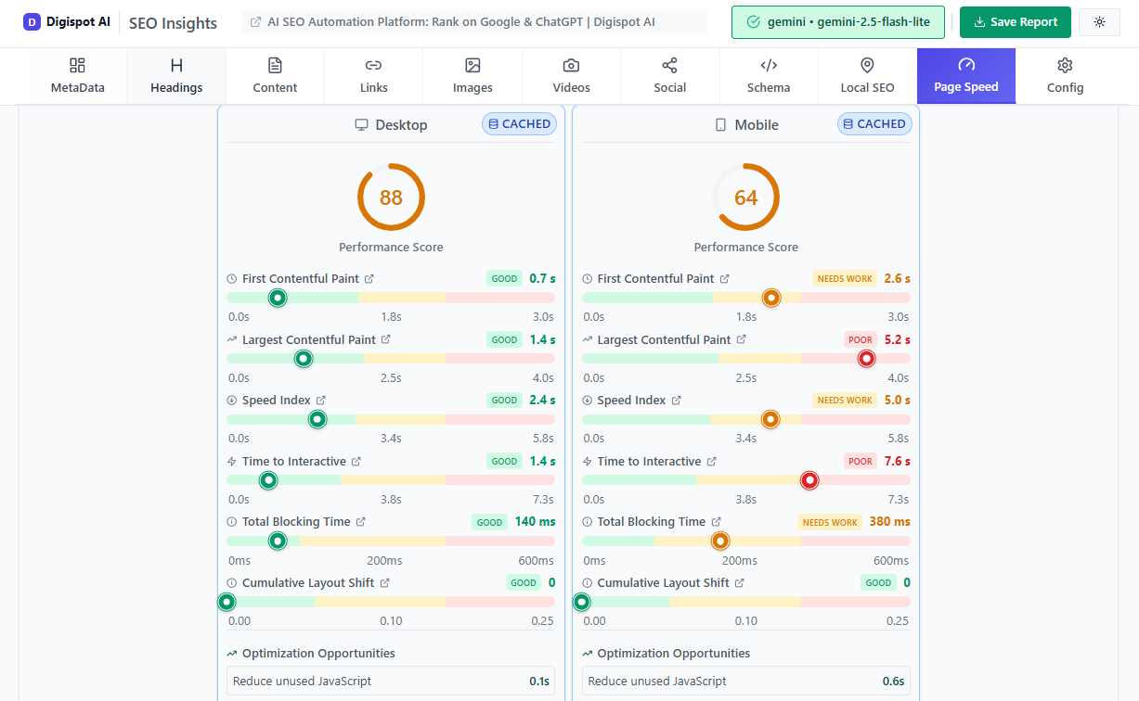The height and width of the screenshot is (701, 1139).
Task: Open the gemini model selector
Action: (x=836, y=22)
